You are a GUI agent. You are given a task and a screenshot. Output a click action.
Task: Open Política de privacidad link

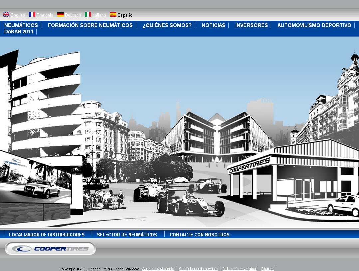coord(239,269)
